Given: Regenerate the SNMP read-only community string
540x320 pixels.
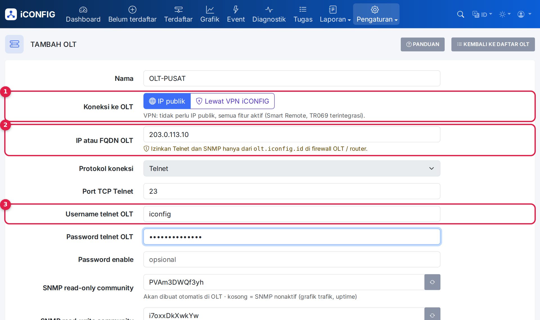Looking at the screenshot, I should point(432,282).
